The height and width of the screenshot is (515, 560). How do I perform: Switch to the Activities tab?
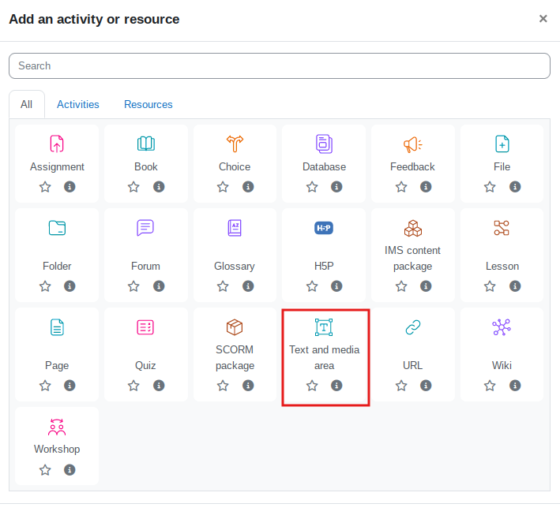click(x=78, y=104)
